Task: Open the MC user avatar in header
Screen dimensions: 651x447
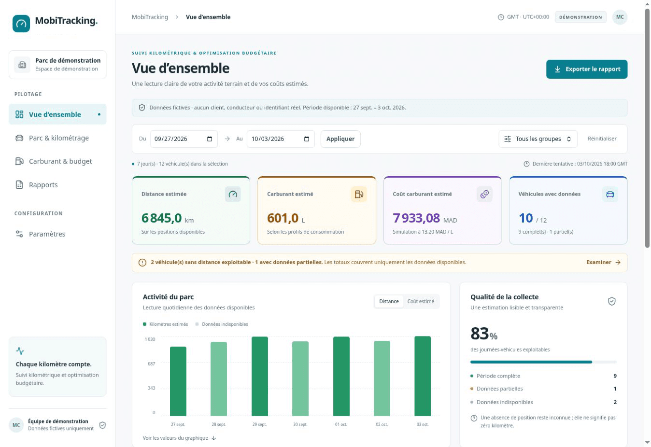Action: click(x=620, y=17)
